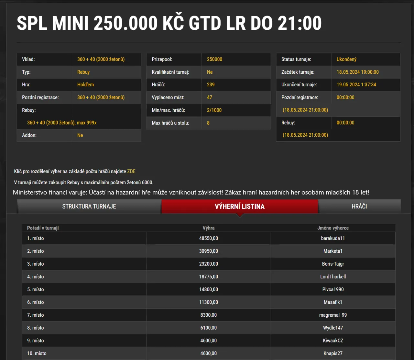Click the Masafik1 sixth place entry
This screenshot has height=360, width=414.
coord(333,302)
